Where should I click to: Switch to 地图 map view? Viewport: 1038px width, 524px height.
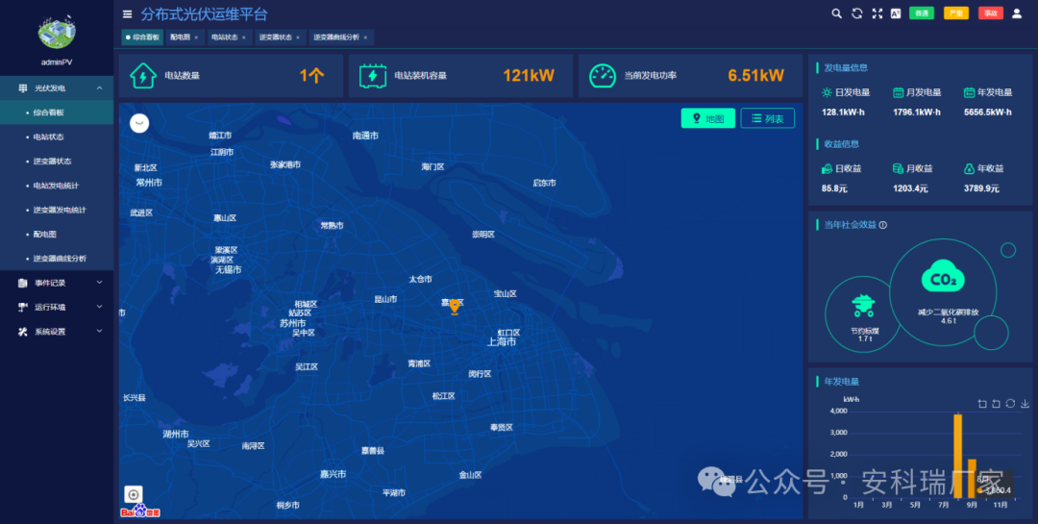point(707,118)
